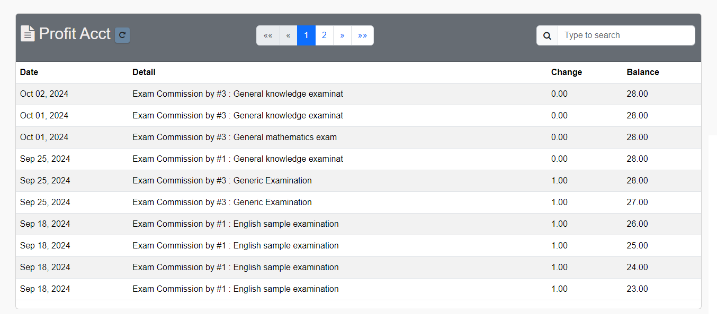The width and height of the screenshot is (717, 314).
Task: Click the Detail column header
Action: (x=144, y=72)
